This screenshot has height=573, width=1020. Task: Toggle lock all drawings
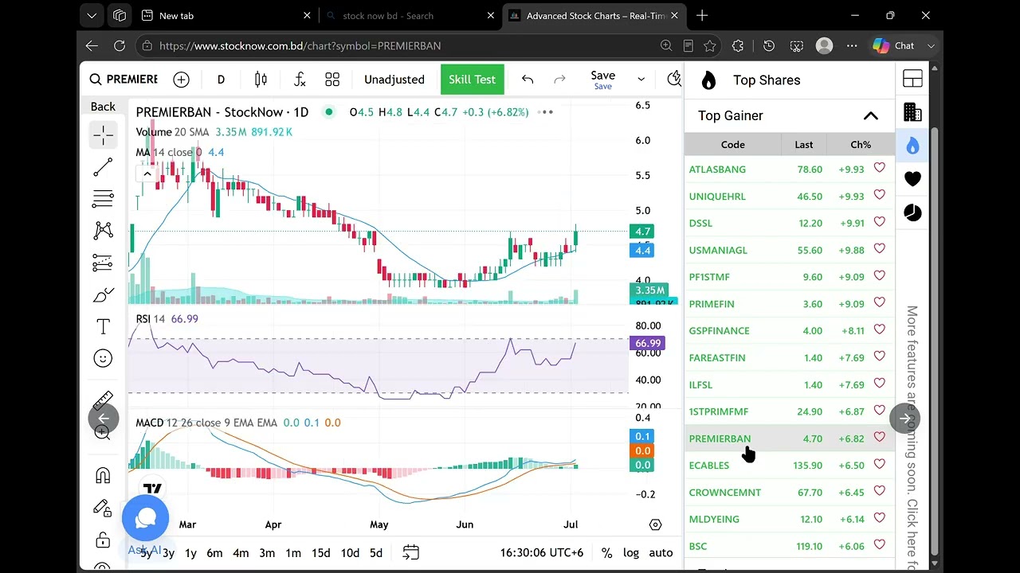pyautogui.click(x=103, y=540)
